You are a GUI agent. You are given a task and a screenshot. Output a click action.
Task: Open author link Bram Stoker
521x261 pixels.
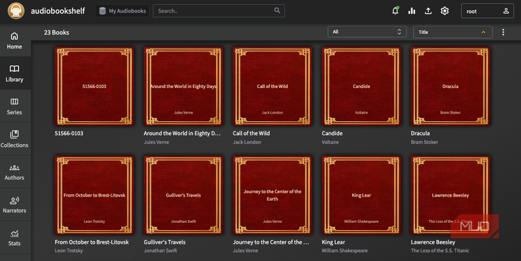point(424,142)
